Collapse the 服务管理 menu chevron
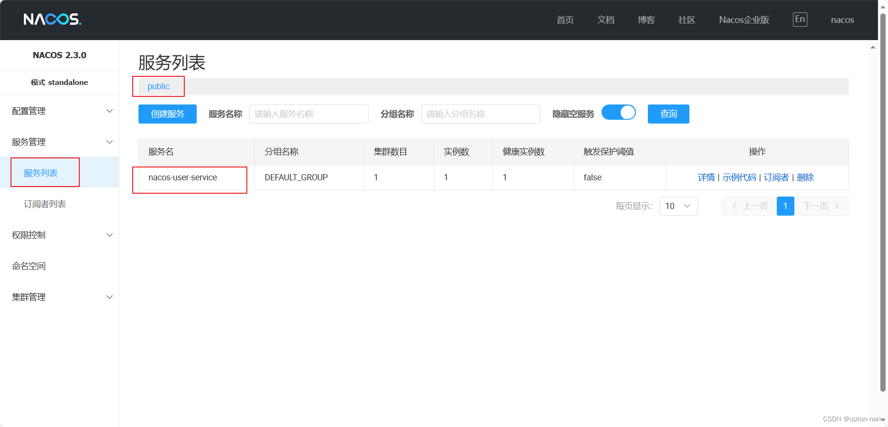This screenshot has width=888, height=427. click(x=109, y=142)
